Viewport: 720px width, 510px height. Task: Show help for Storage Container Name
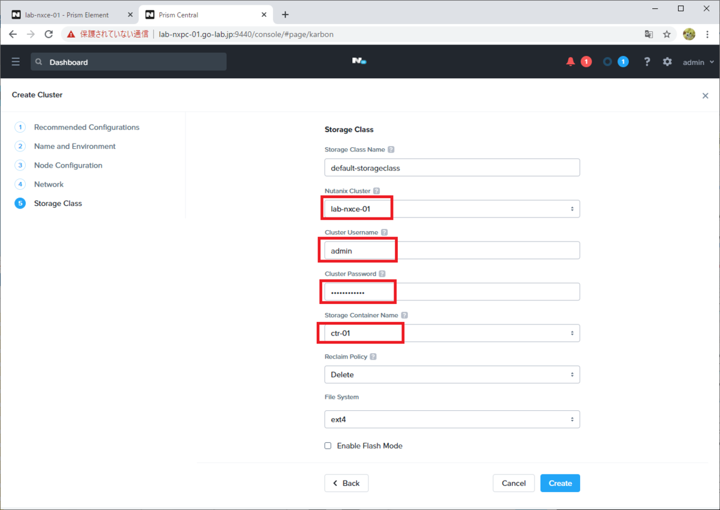point(404,315)
